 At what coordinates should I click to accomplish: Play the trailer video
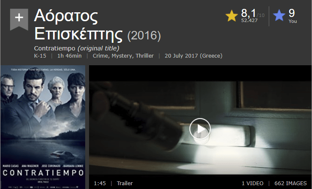click(200, 129)
